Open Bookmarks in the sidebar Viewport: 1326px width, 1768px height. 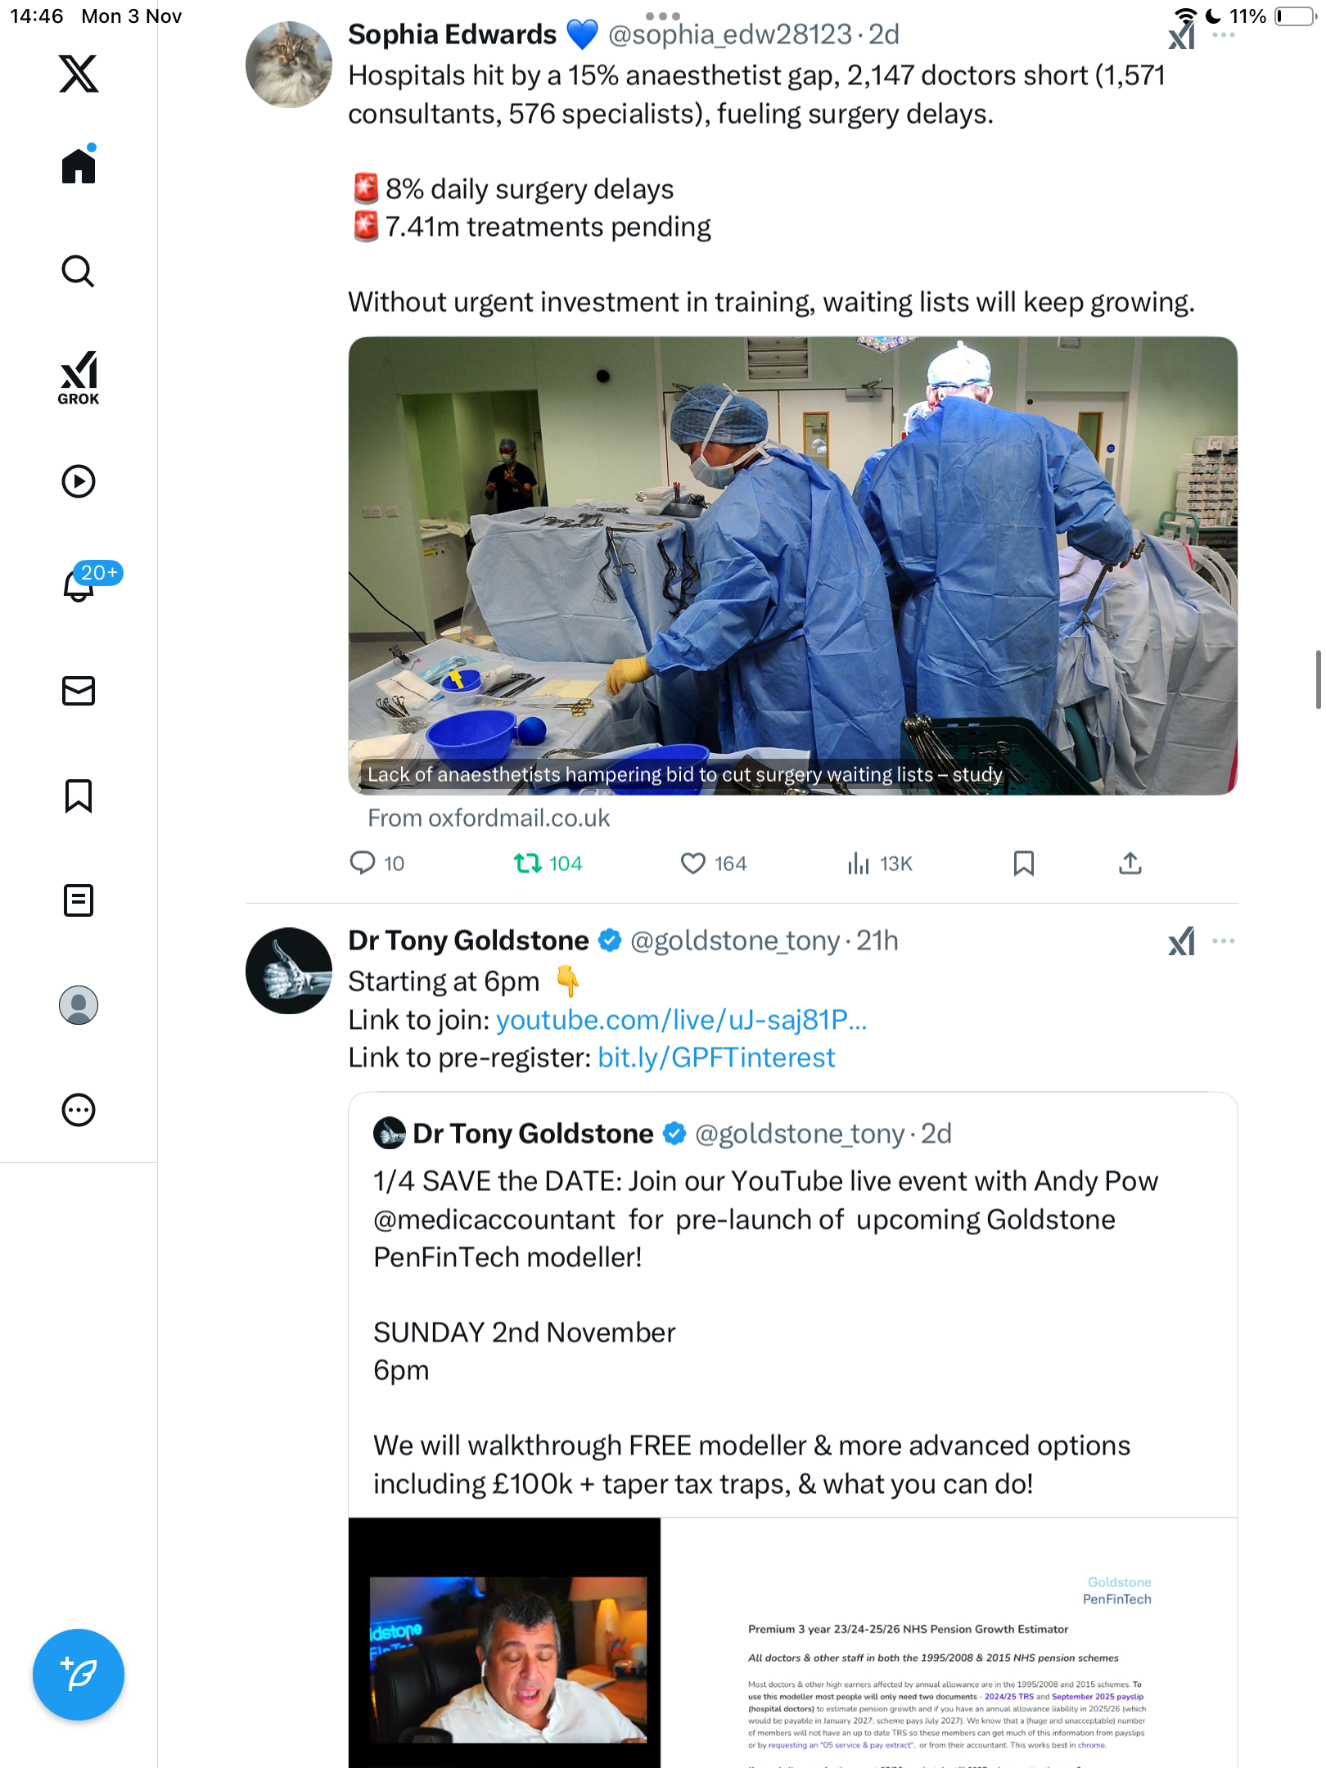click(x=79, y=796)
